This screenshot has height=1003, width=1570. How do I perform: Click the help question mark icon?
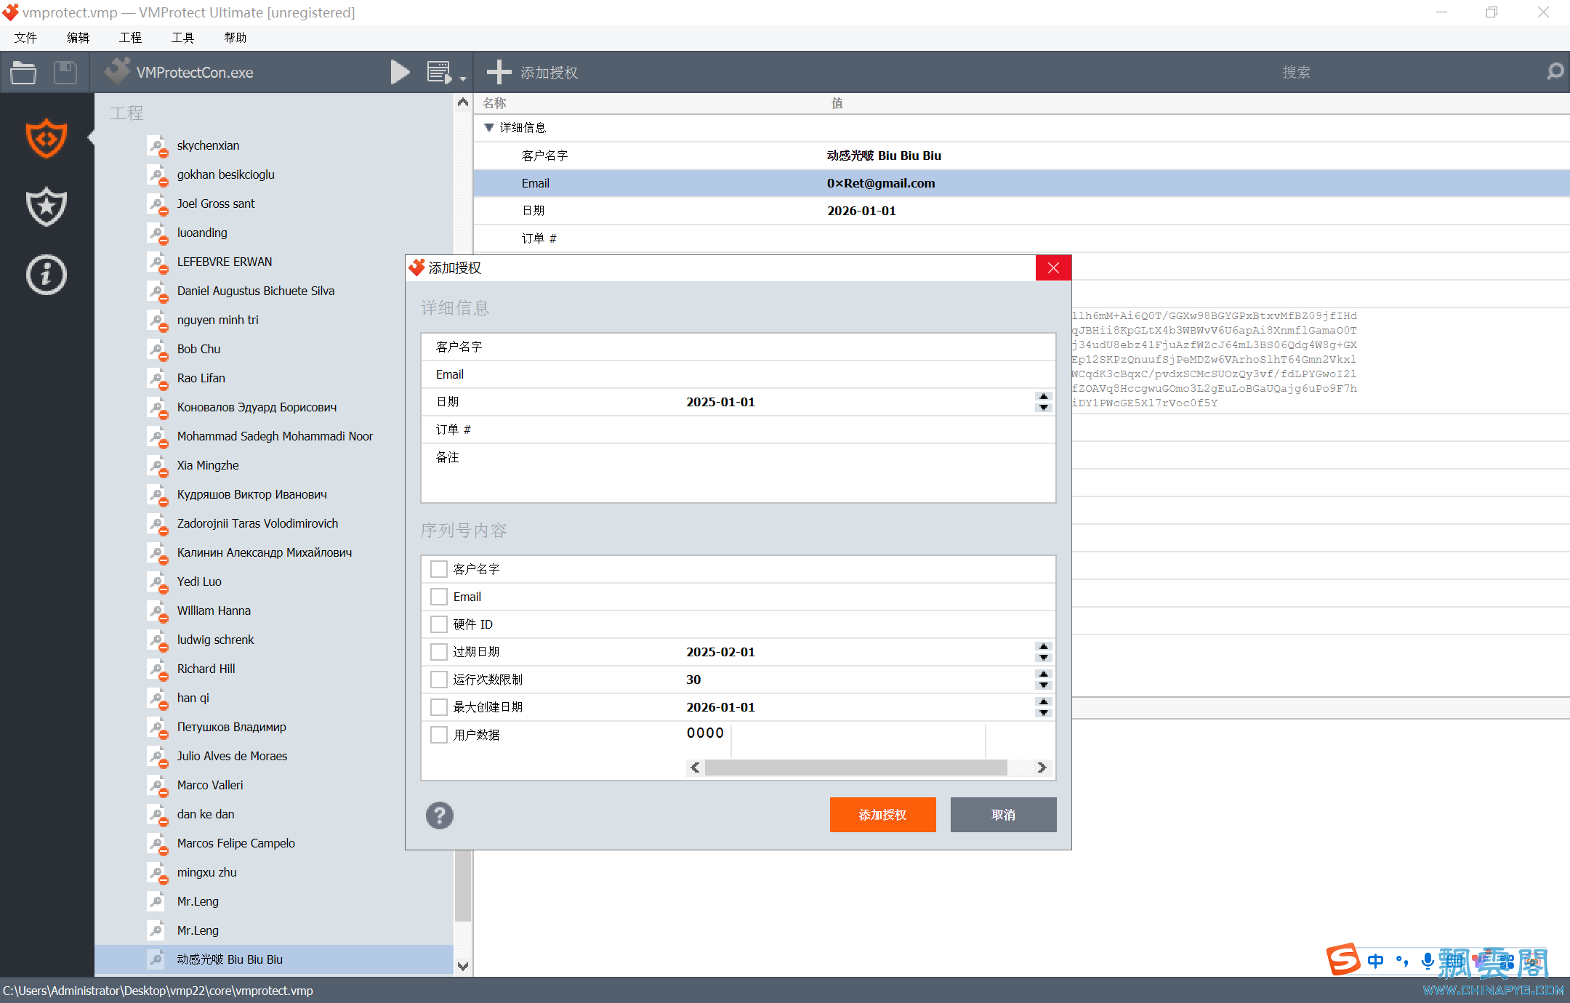click(x=440, y=815)
